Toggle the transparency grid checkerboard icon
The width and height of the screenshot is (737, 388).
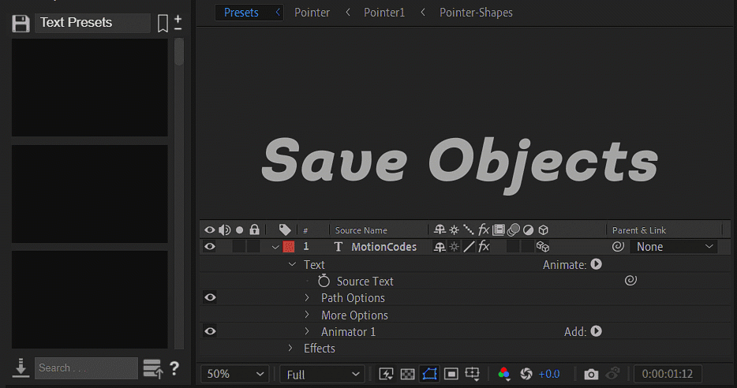(x=407, y=374)
